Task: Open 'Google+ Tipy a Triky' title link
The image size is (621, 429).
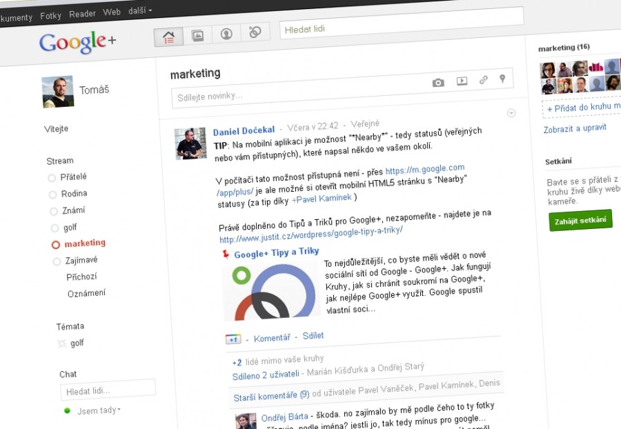Action: coord(277,252)
